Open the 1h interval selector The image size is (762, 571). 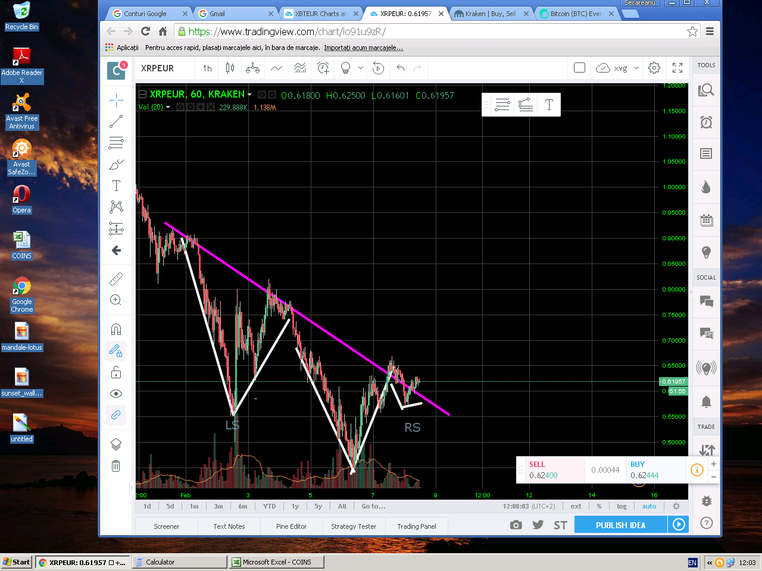pyautogui.click(x=207, y=68)
